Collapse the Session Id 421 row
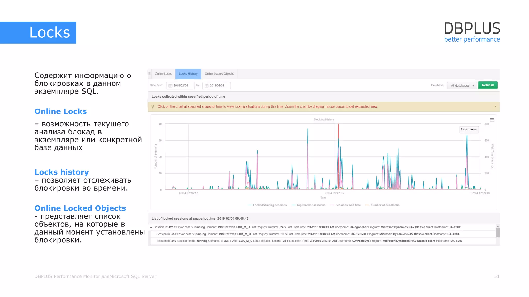 (x=151, y=227)
